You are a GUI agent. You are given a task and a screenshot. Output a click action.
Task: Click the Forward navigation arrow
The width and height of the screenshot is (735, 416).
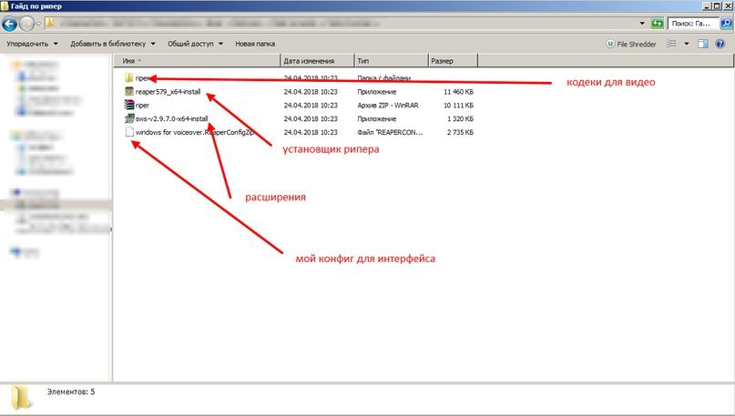pos(31,23)
